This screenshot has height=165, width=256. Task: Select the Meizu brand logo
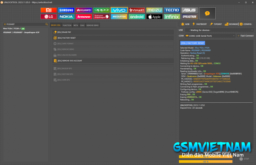(154, 10)
